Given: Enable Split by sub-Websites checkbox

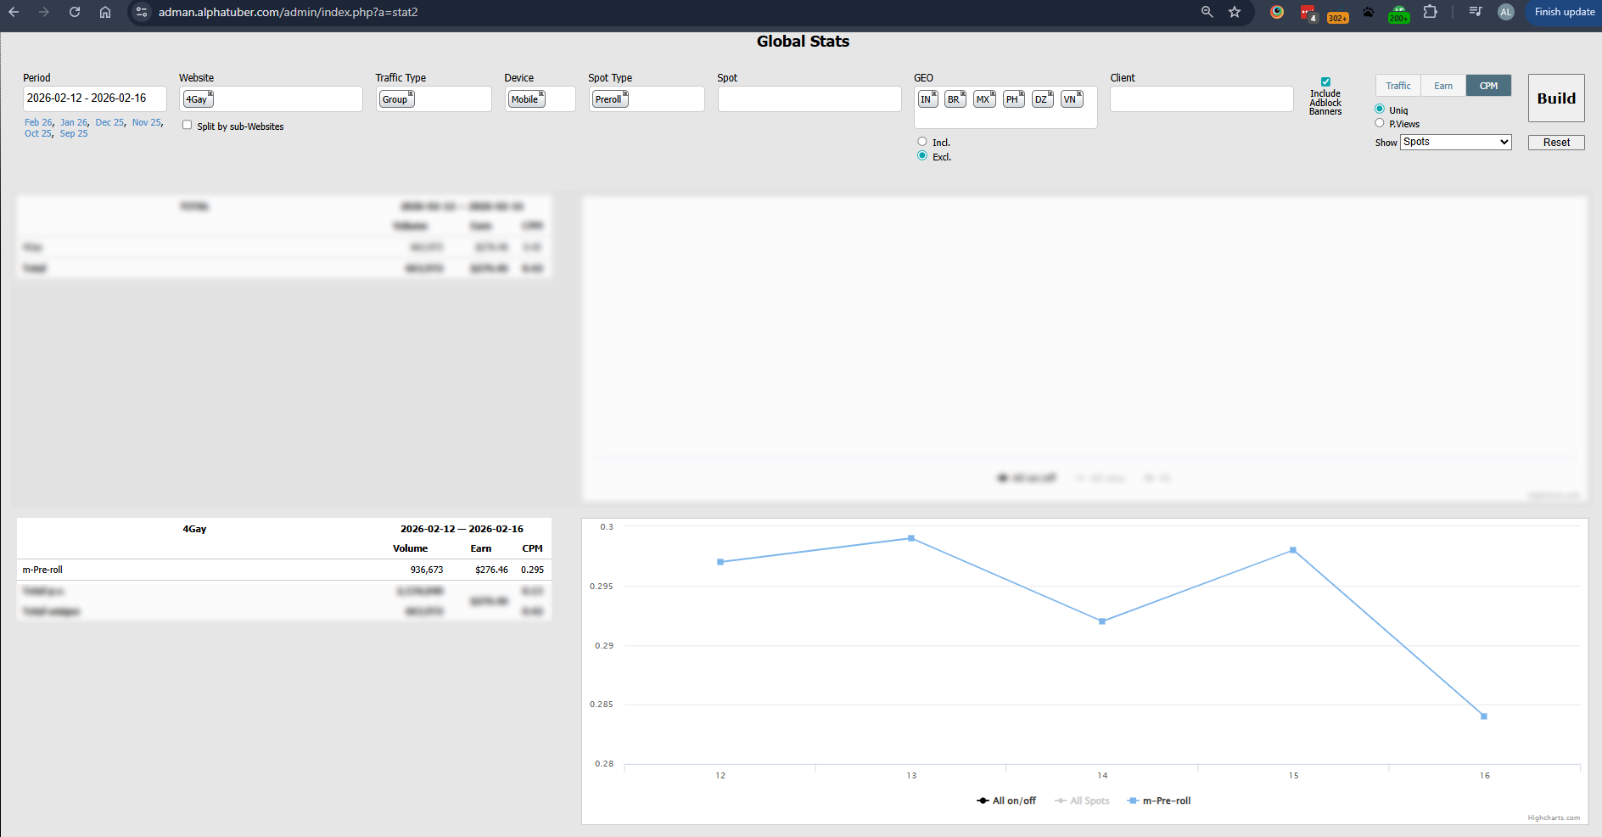Looking at the screenshot, I should point(188,125).
